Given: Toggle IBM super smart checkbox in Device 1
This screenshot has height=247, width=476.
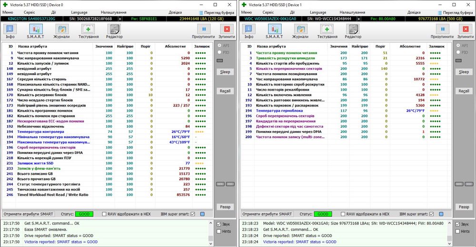Looking at the screenshot, I should point(431,214).
